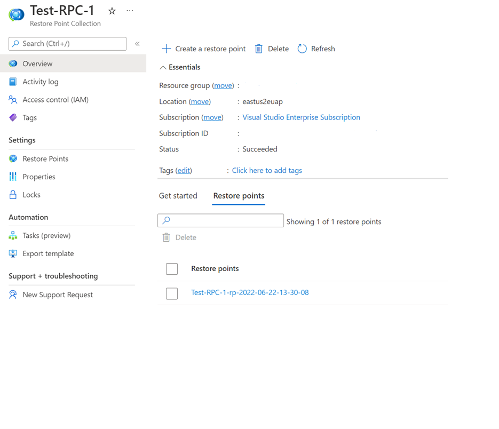The width and height of the screenshot is (499, 429).
Task: Click move link beside Subscription
Action: 212,117
